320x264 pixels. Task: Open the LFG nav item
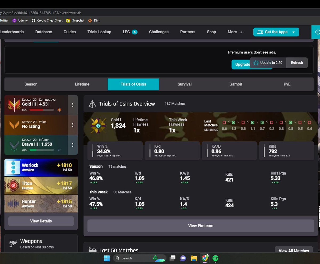pyautogui.click(x=126, y=32)
